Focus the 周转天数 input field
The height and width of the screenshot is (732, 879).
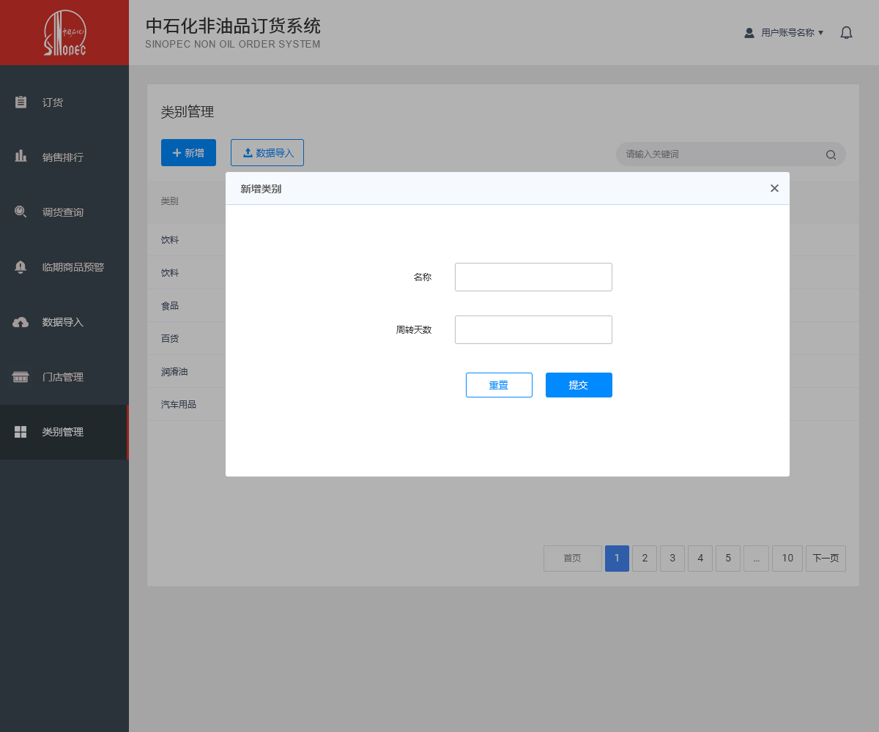[x=533, y=329]
